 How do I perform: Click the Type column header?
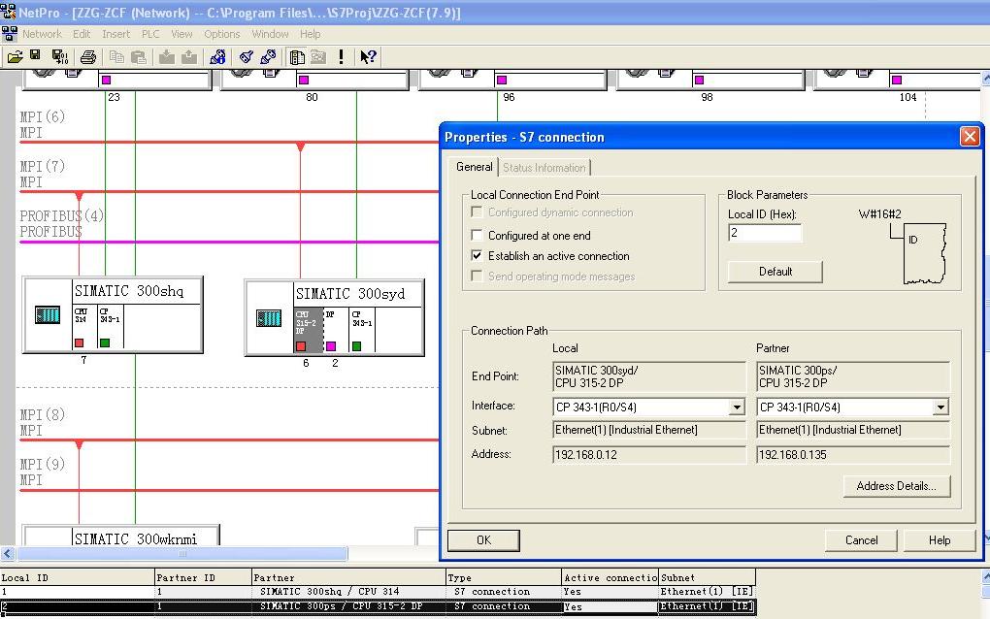(504, 577)
